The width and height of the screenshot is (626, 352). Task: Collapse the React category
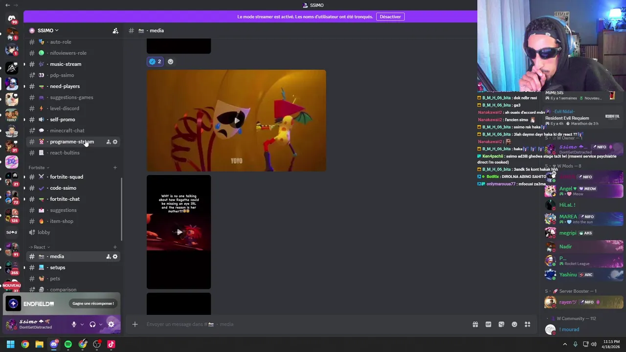pos(39,247)
